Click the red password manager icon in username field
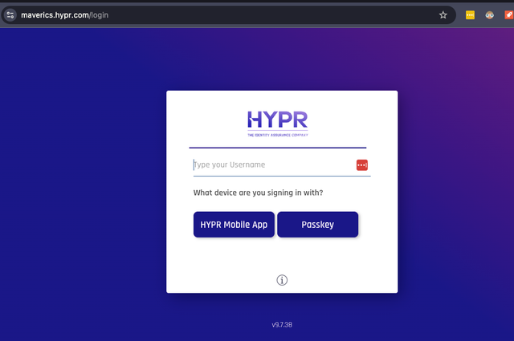514x341 pixels. [x=362, y=165]
